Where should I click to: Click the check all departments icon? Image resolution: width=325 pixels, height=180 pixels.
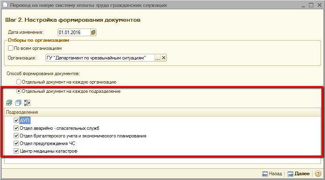click(9, 103)
